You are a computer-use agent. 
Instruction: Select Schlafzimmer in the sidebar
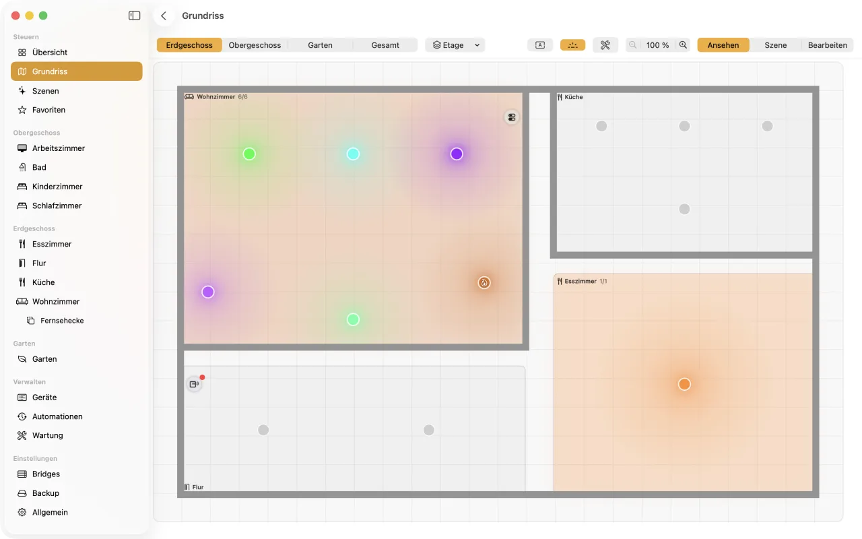(x=77, y=205)
